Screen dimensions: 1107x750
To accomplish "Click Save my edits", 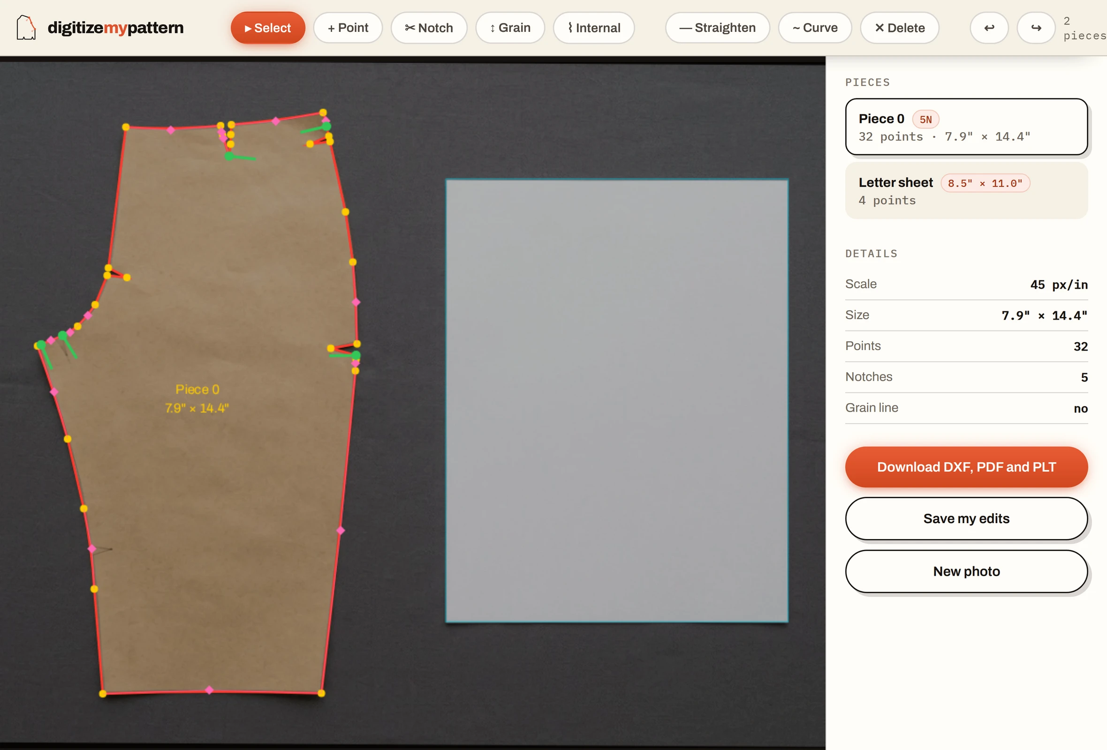I will [966, 518].
